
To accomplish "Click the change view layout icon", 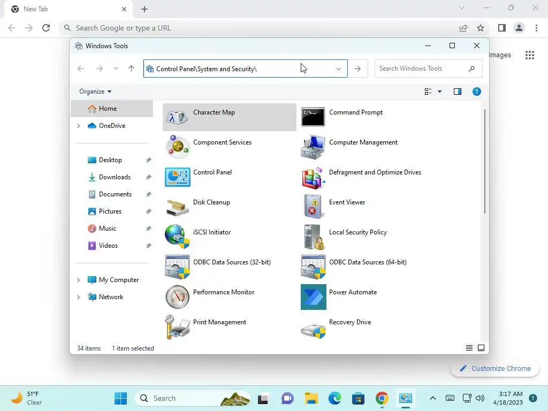I will point(428,92).
